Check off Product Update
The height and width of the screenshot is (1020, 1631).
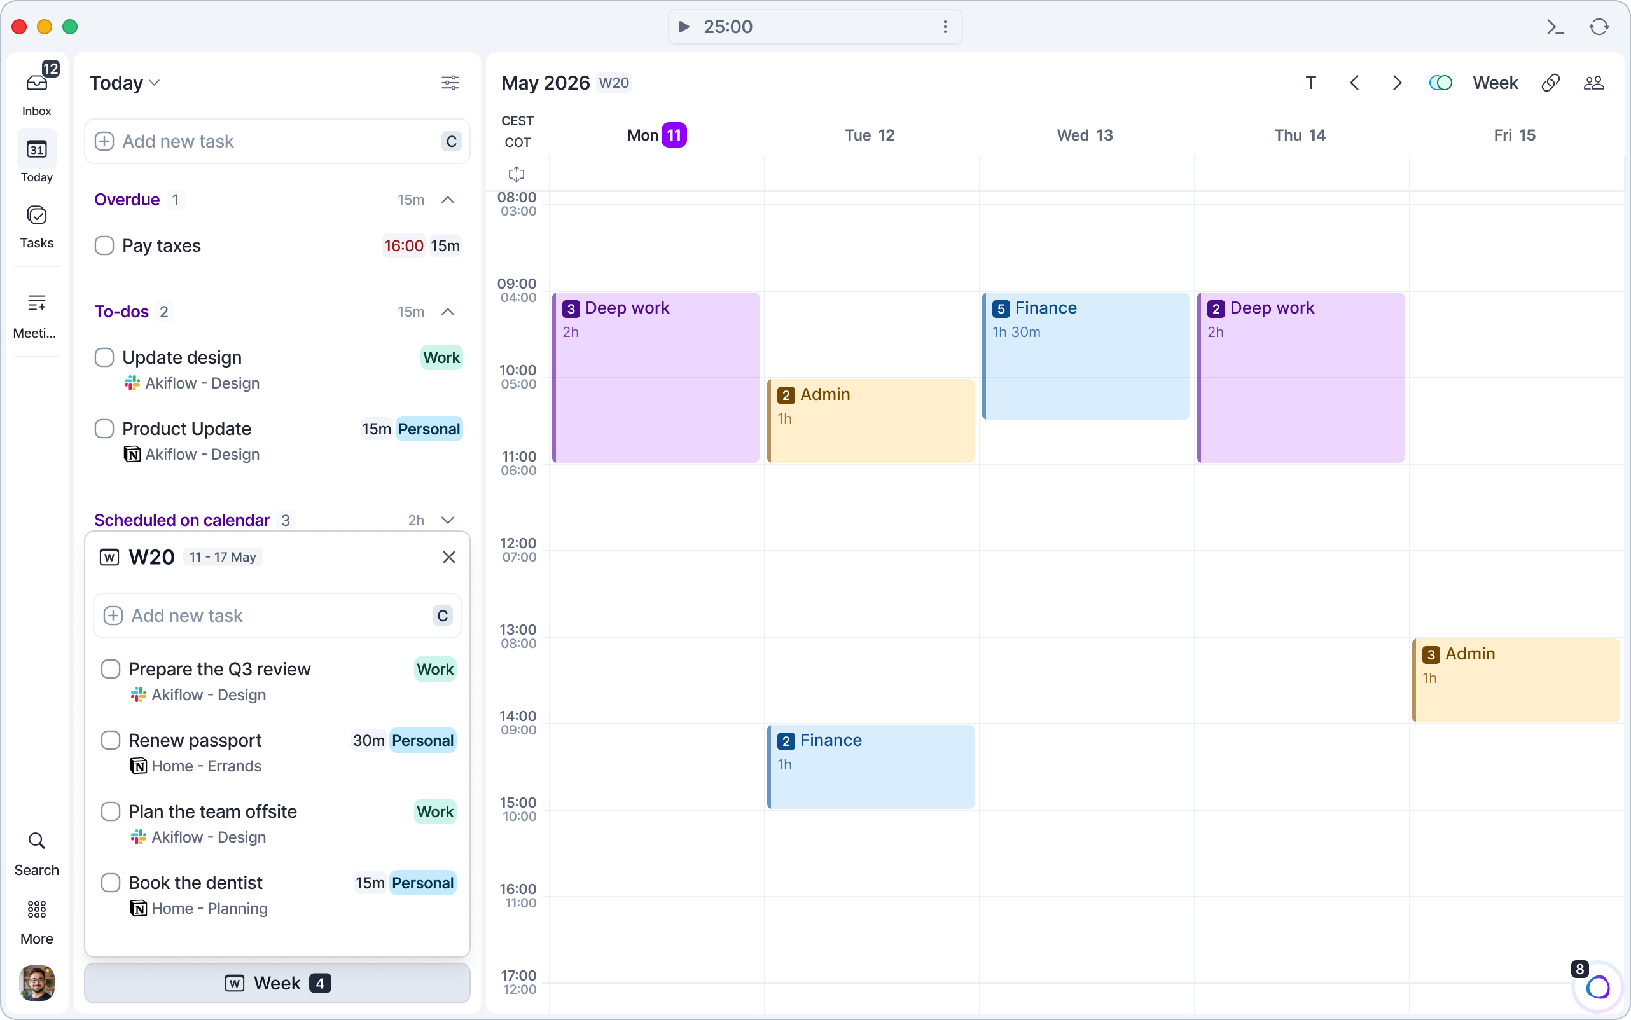[104, 429]
